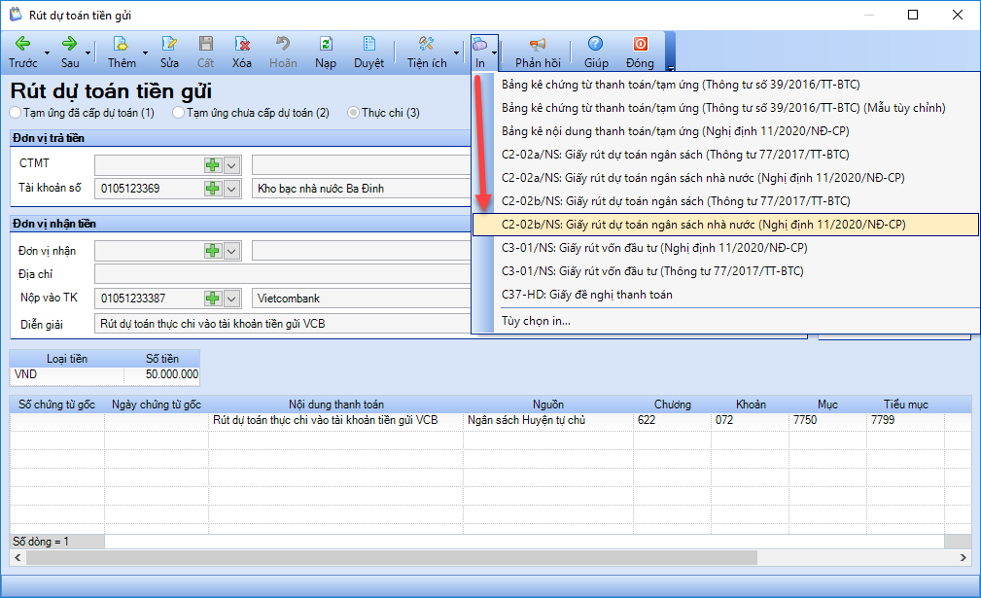
Task: Click Tiểu mục cell 7799
Action: (905, 420)
